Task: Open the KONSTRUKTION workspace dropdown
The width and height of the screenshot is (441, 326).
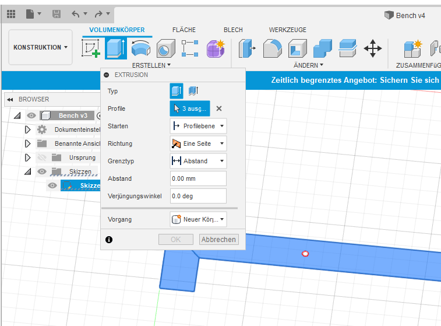Action: tap(41, 47)
